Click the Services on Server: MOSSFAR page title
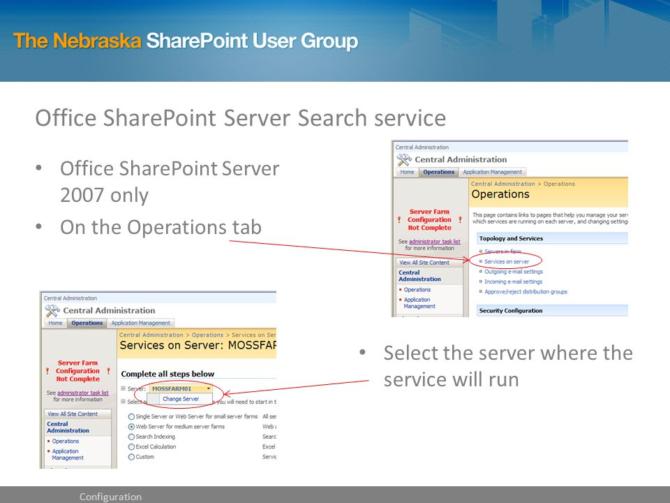This screenshot has width=670, height=503. 198,346
